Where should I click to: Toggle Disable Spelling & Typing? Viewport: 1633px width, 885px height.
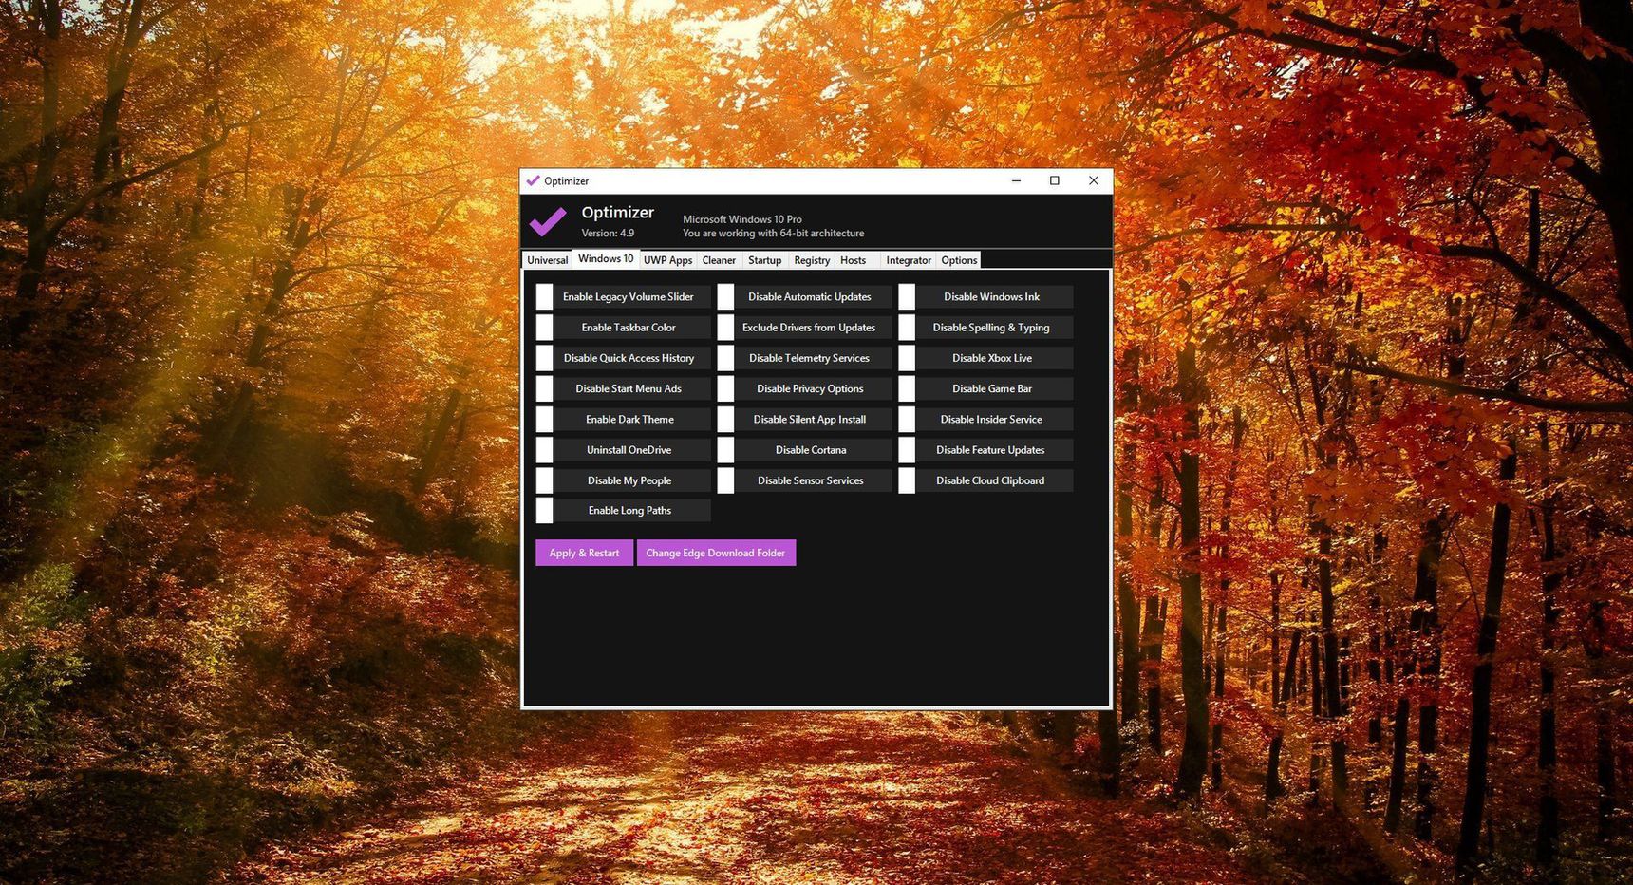(x=985, y=328)
